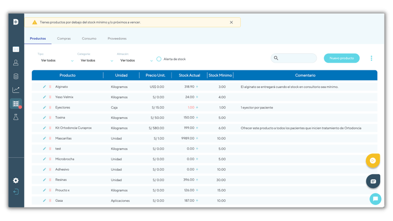Edit the Gasa product

[x=44, y=200]
